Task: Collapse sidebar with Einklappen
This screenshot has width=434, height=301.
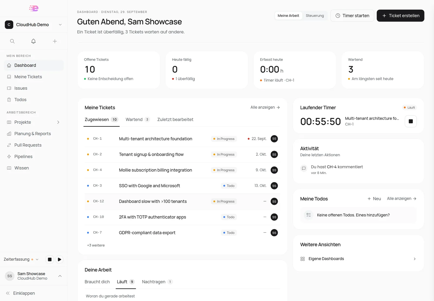Action: point(20,293)
